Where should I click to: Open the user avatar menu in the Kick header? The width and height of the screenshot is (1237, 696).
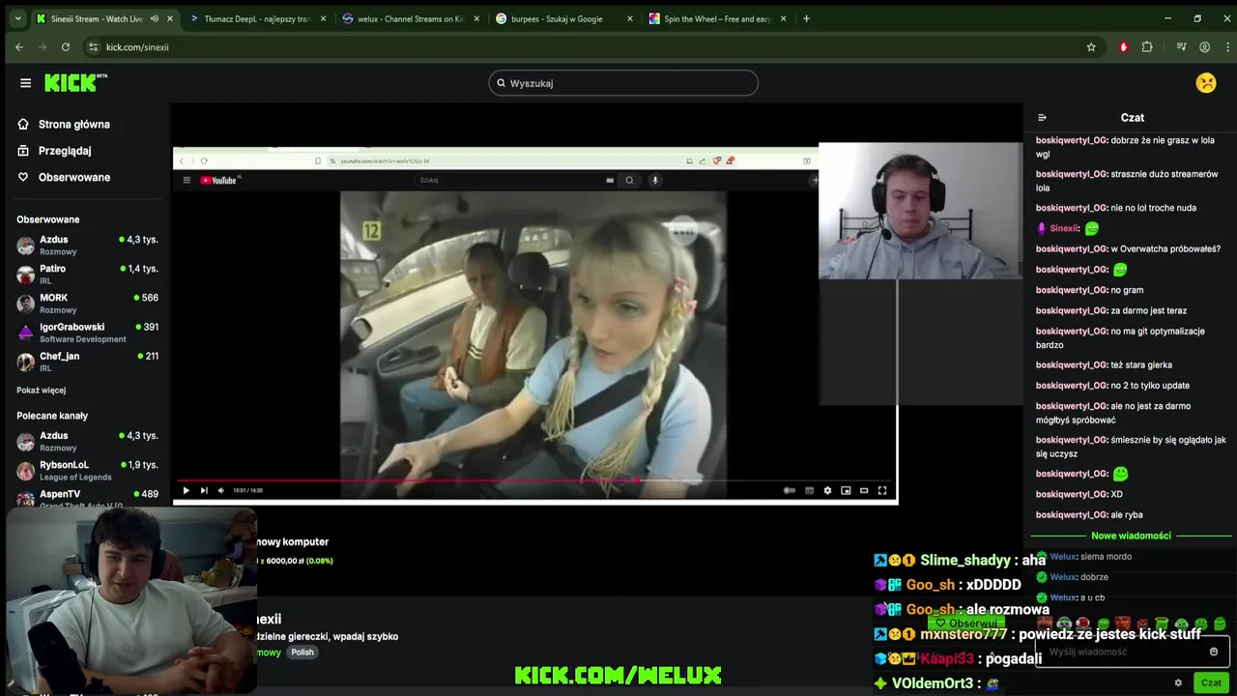[1206, 83]
